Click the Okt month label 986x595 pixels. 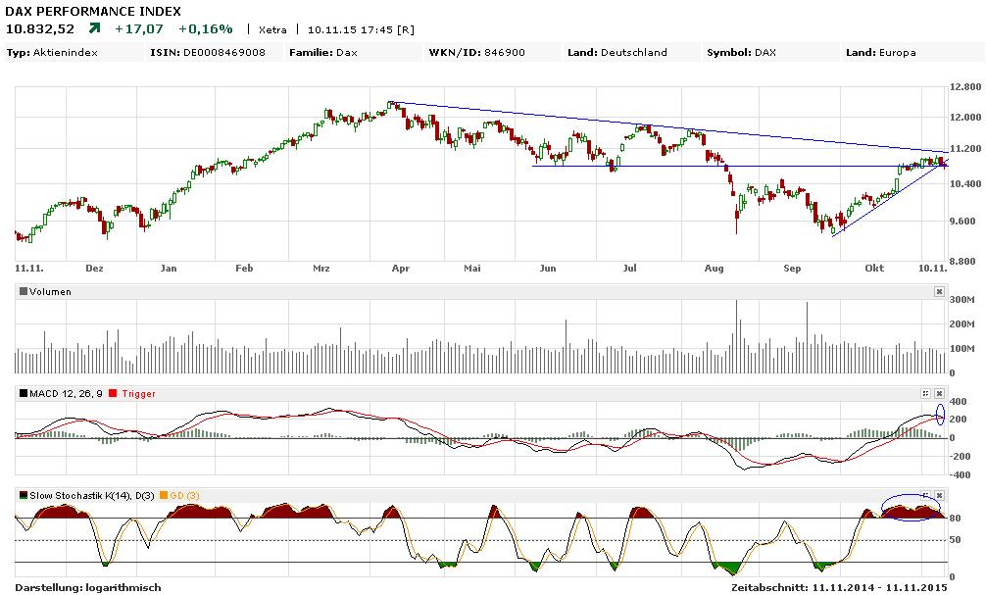pos(874,268)
